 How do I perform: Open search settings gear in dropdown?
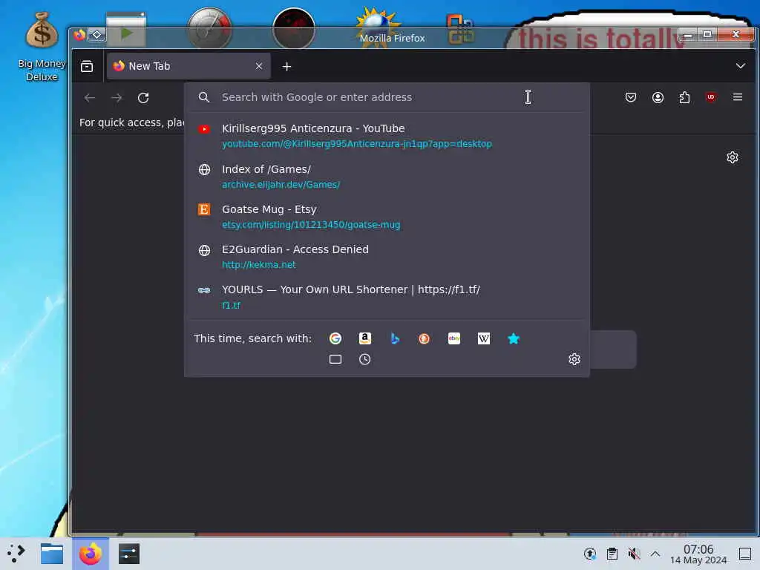[574, 359]
